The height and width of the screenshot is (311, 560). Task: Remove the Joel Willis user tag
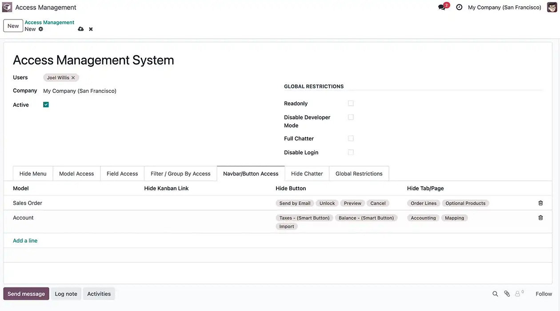pyautogui.click(x=72, y=77)
